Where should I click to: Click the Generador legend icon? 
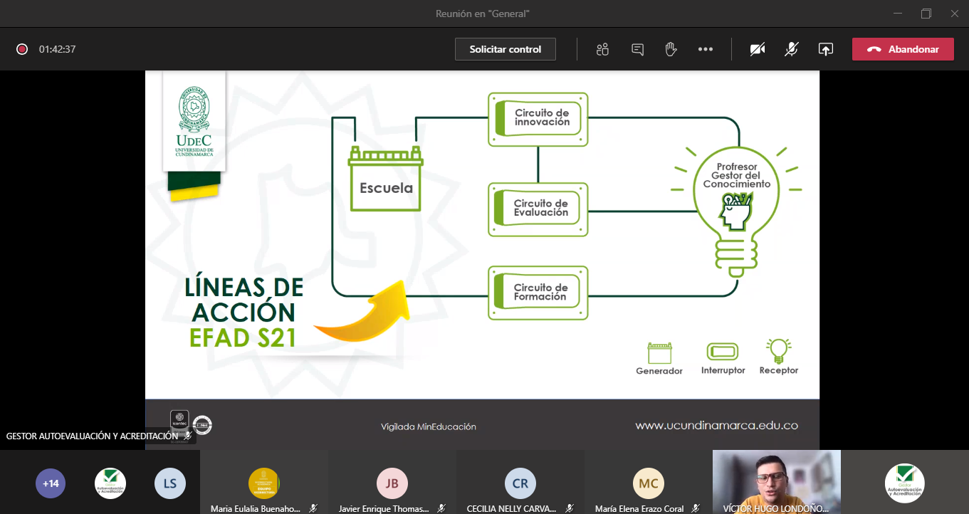click(659, 353)
